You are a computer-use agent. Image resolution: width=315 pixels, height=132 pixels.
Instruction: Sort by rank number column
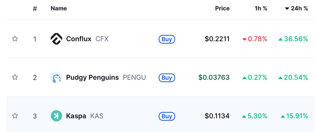coord(35,9)
